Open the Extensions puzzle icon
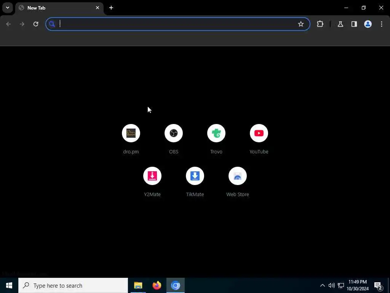This screenshot has width=390, height=293. click(320, 24)
